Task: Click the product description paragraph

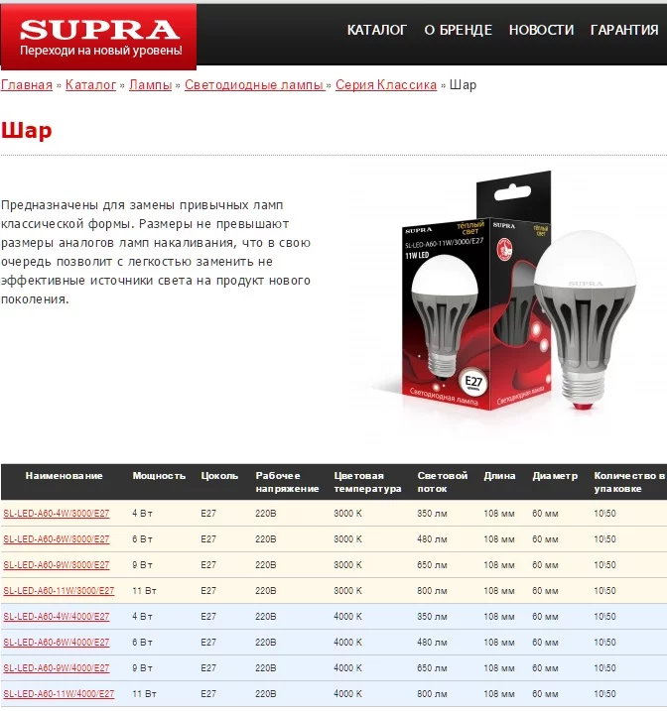Action: [156, 252]
